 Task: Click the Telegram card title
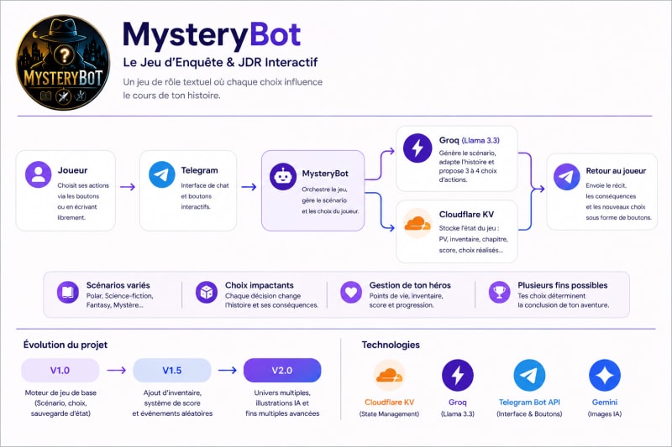click(x=199, y=170)
